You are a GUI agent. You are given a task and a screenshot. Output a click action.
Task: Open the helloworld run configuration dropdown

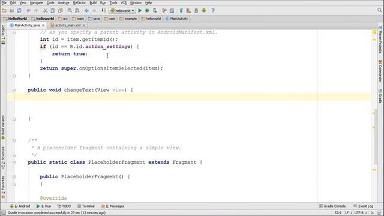pos(122,11)
